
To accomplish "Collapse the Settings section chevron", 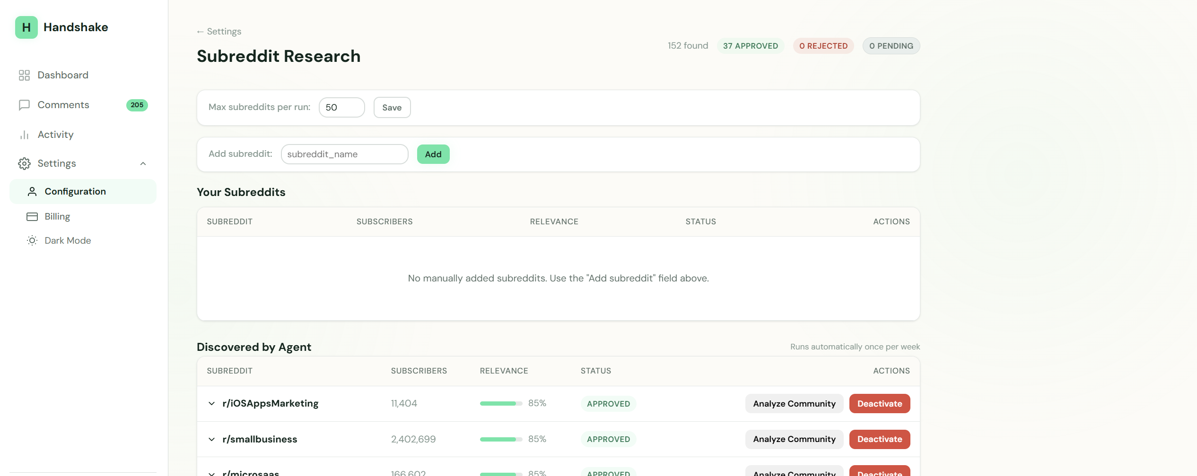I will tap(143, 163).
